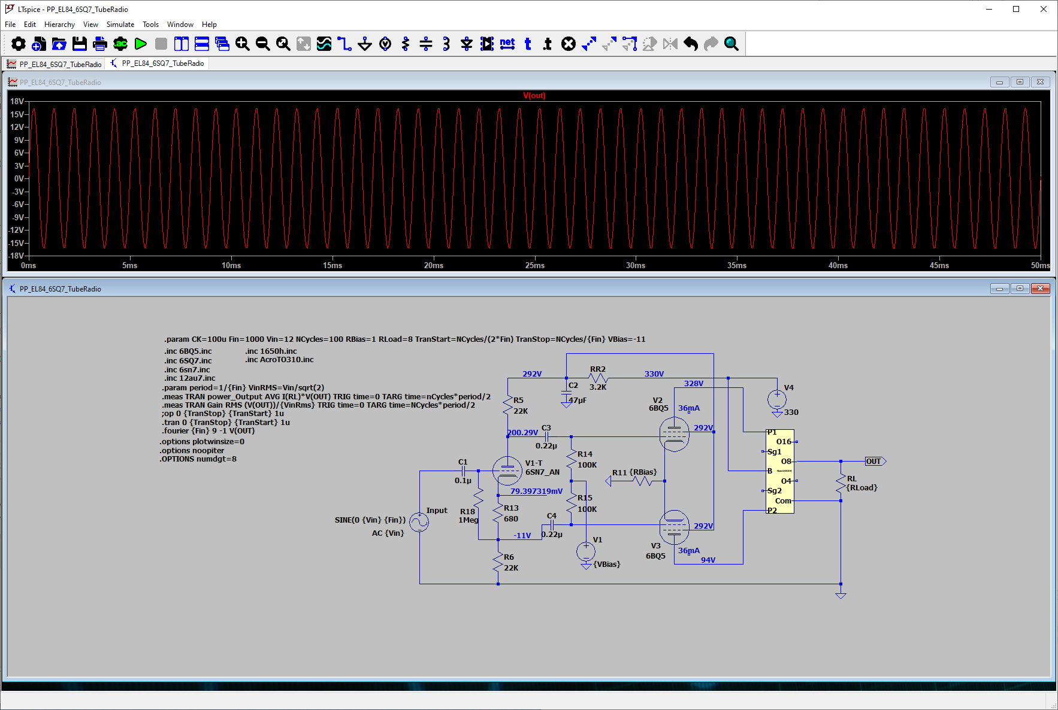1058x710 pixels.
Task: Minimize the schematic sub-window
Action: 999,289
